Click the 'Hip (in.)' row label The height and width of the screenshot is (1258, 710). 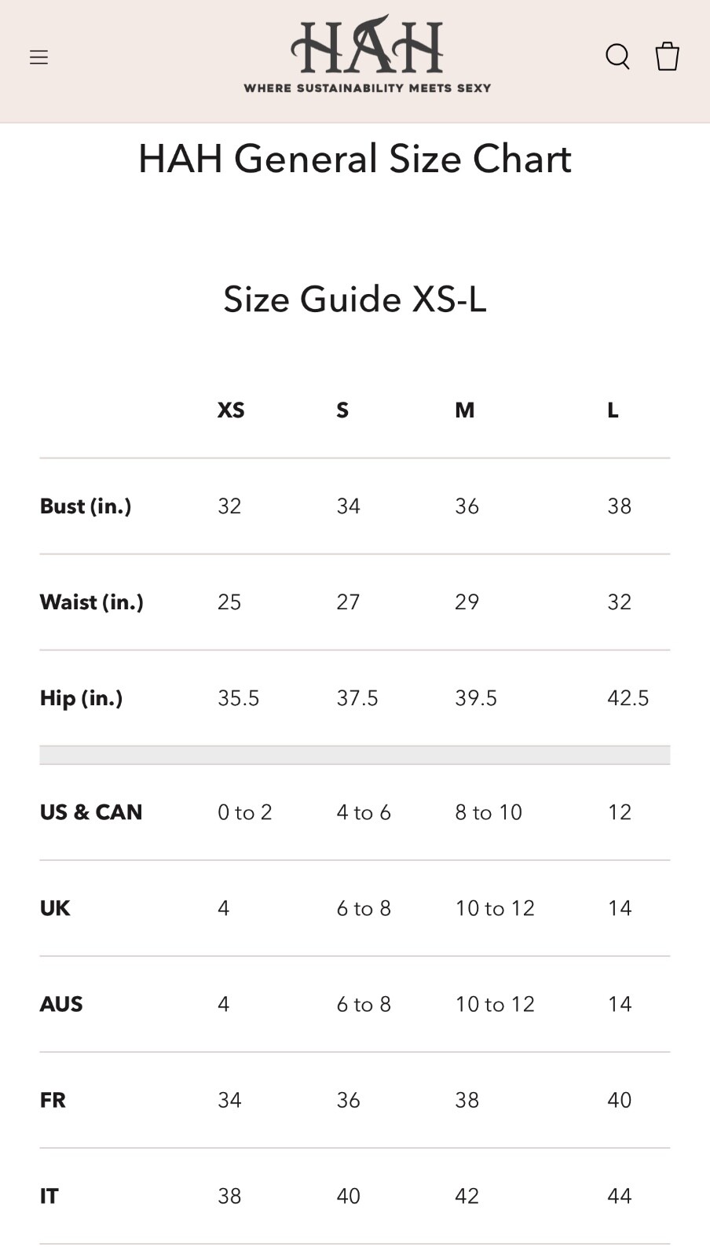click(82, 698)
